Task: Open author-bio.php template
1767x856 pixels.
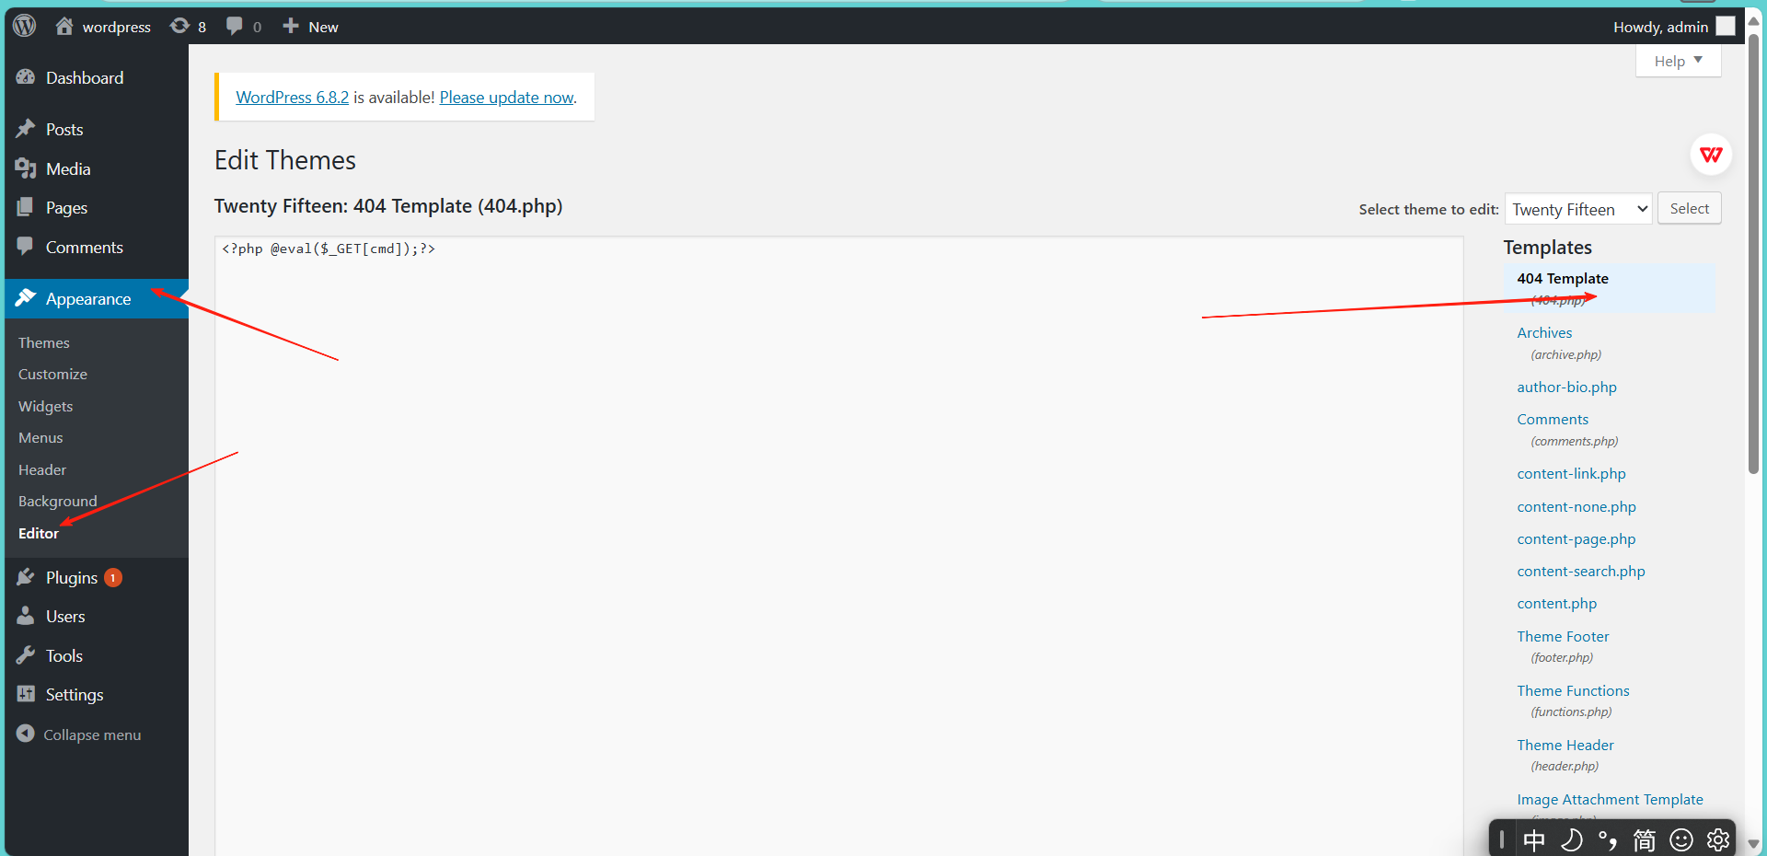Action: [x=1566, y=387]
